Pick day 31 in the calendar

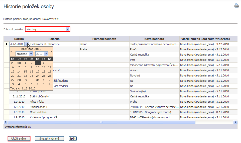click(38, 80)
